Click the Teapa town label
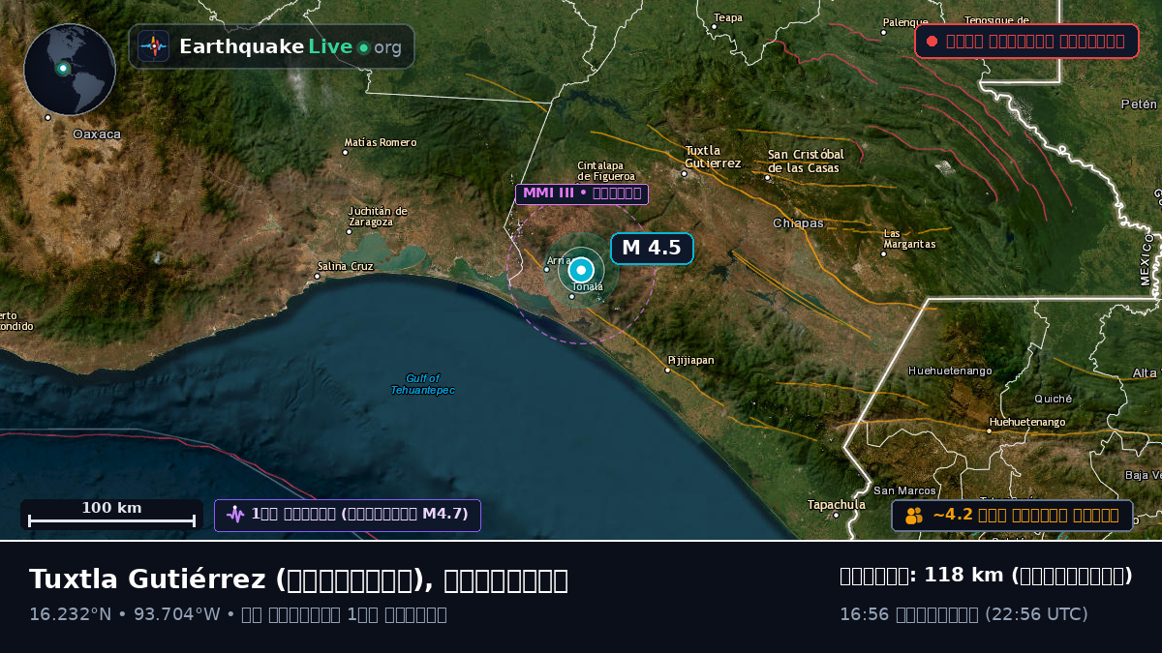 pos(728,17)
